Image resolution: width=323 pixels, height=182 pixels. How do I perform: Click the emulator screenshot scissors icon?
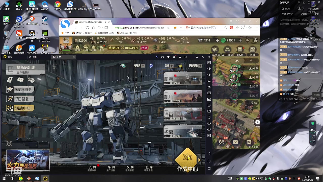tap(209, 87)
